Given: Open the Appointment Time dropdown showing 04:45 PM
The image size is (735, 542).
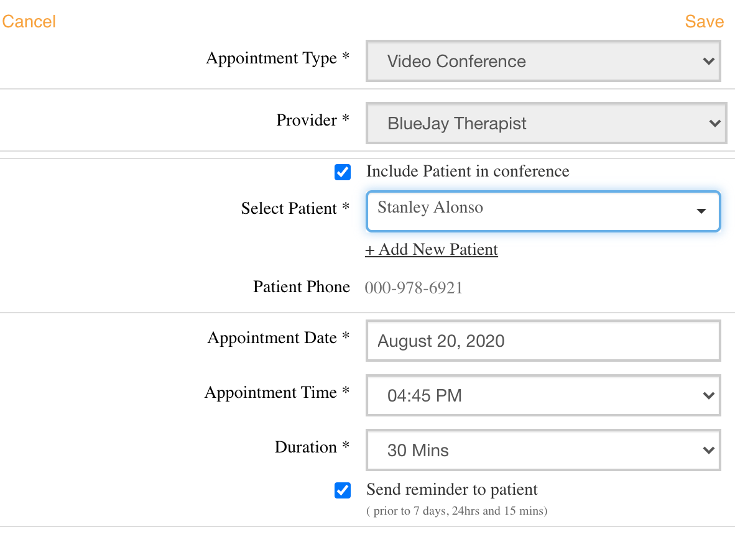Looking at the screenshot, I should [x=543, y=395].
